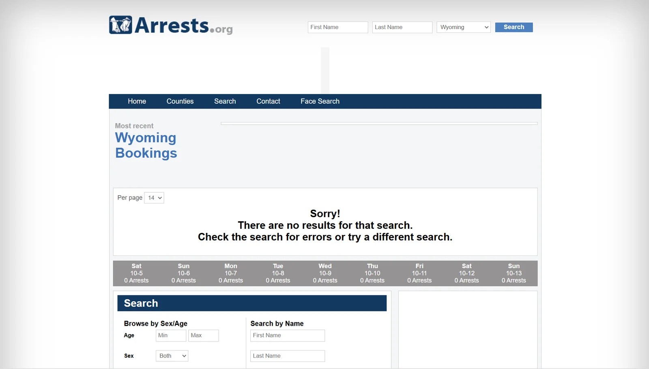
Task: Click the blue Search button in the header
Action: 514,27
